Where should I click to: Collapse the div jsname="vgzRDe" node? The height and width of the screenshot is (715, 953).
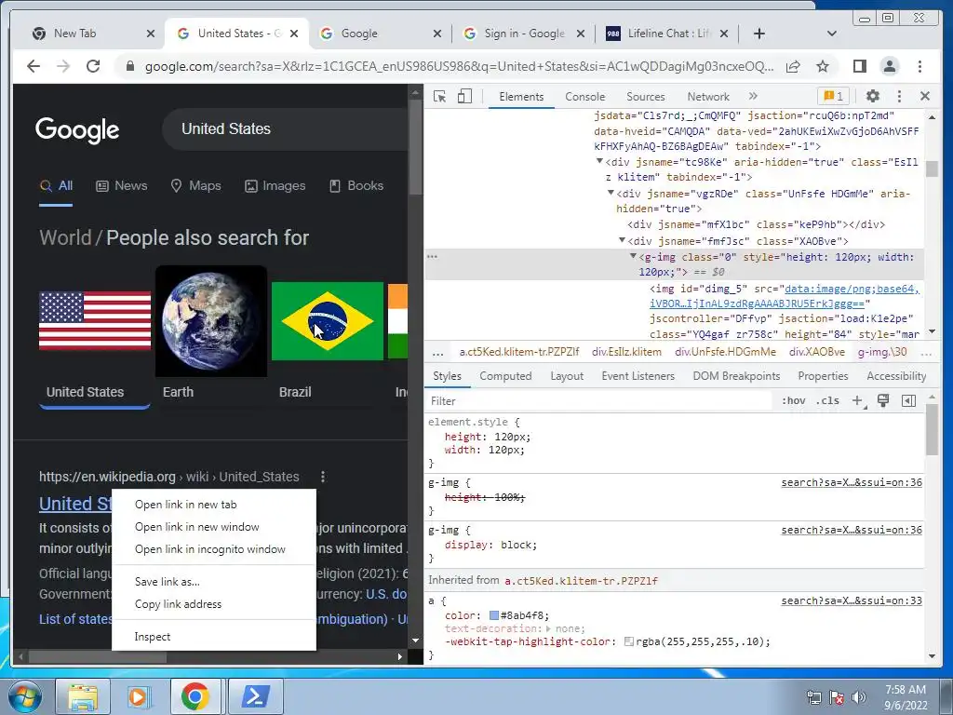point(611,194)
